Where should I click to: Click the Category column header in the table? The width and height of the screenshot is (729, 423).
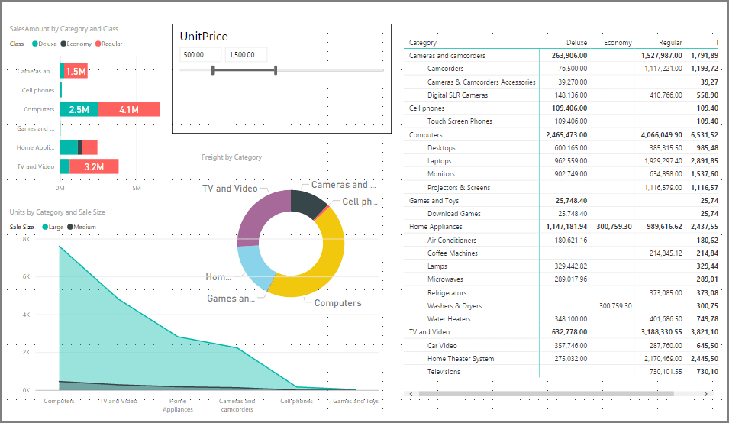pyautogui.click(x=423, y=42)
